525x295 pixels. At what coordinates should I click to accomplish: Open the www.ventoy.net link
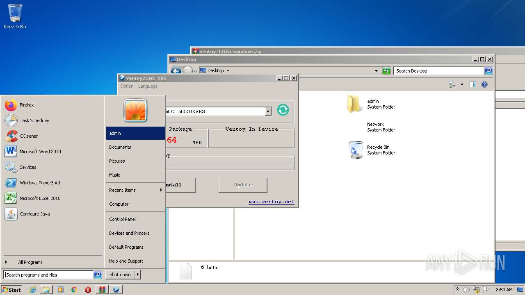(271, 202)
